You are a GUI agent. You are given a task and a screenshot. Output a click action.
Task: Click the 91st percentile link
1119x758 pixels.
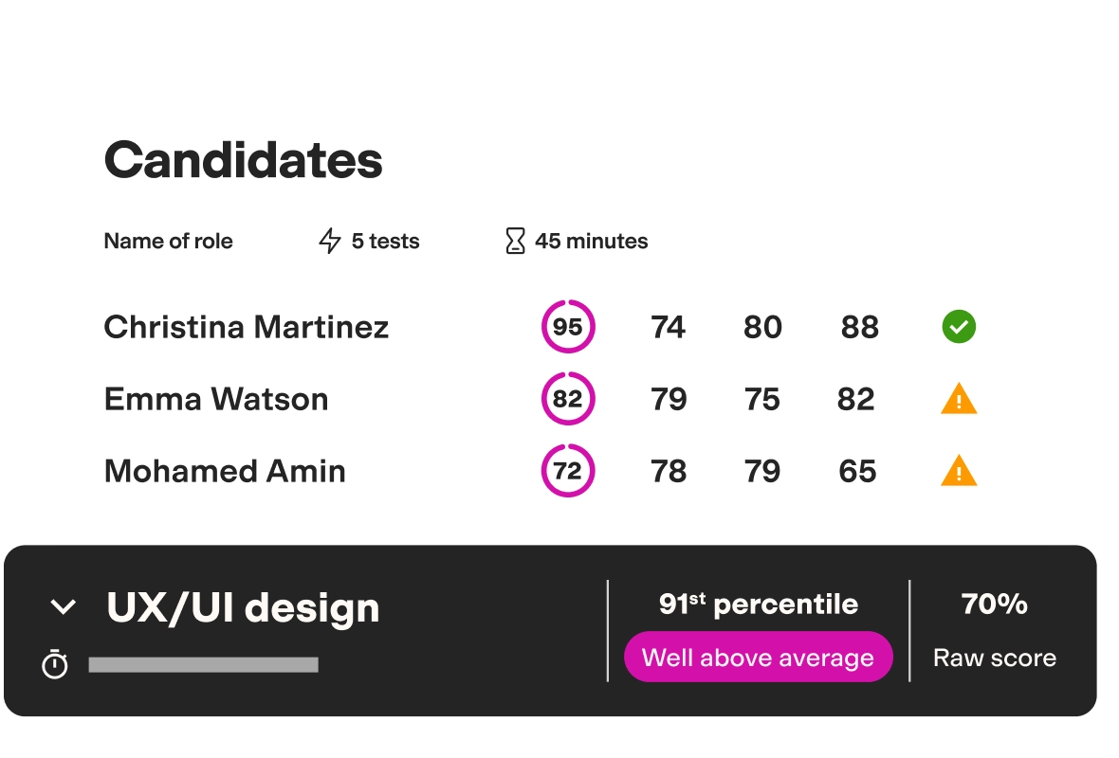point(758,604)
